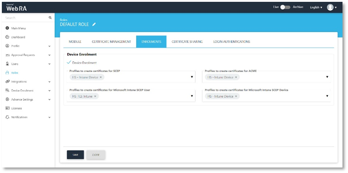Uncheck the Device Enrolment checkbox

69,63
